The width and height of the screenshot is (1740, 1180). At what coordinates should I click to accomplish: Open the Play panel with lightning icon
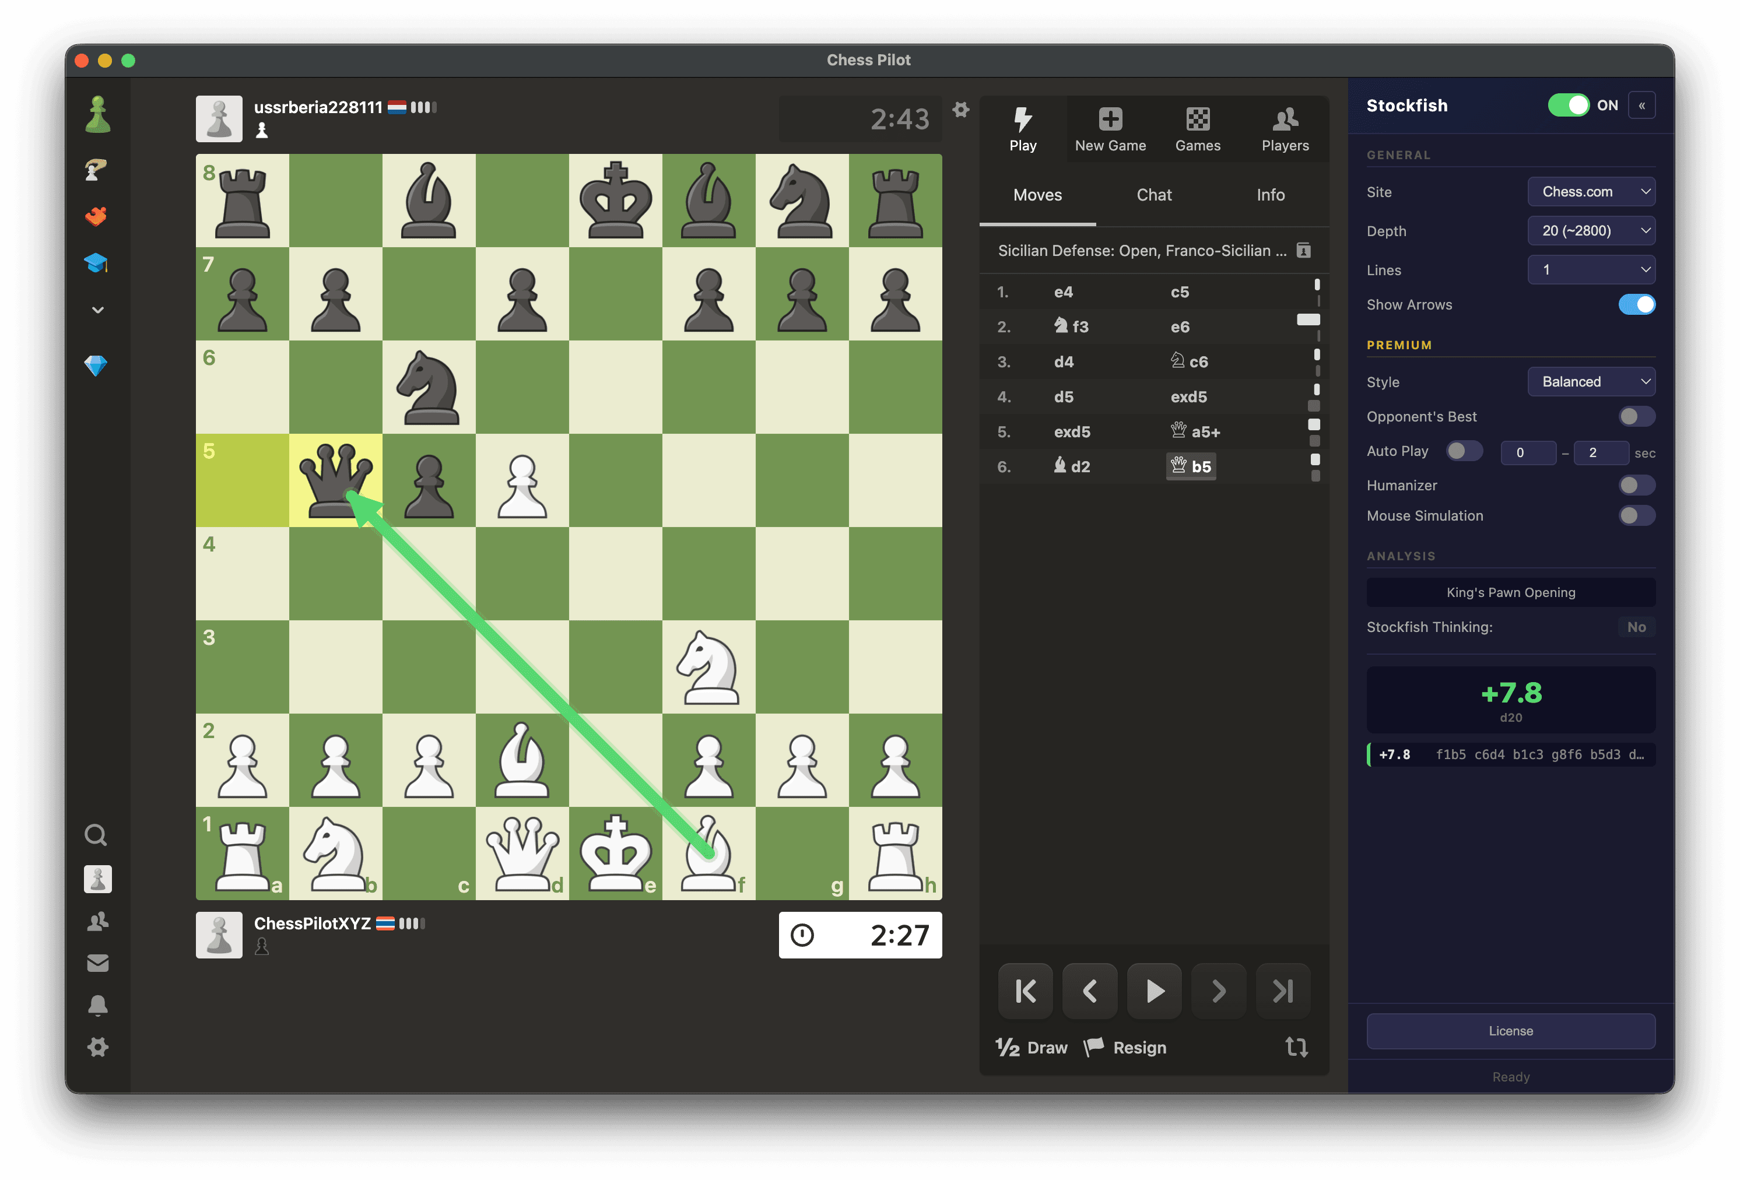pyautogui.click(x=1023, y=129)
